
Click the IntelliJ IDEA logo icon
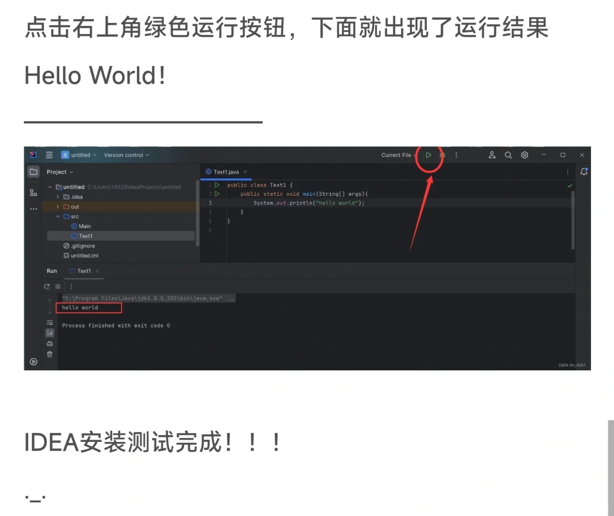click(33, 155)
